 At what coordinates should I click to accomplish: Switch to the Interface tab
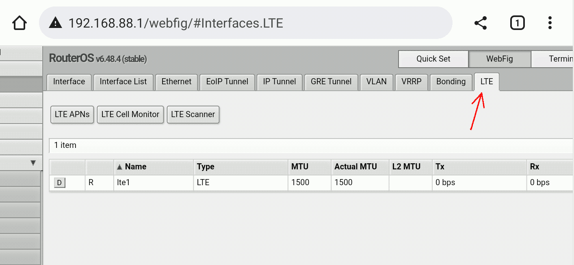(69, 82)
